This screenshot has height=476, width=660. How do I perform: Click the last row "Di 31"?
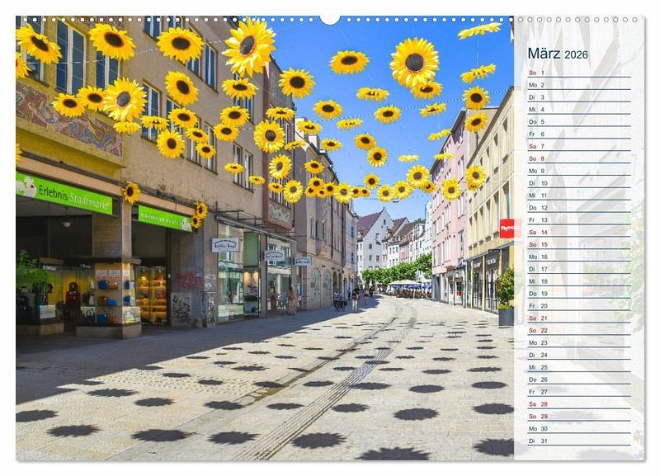tap(579, 441)
